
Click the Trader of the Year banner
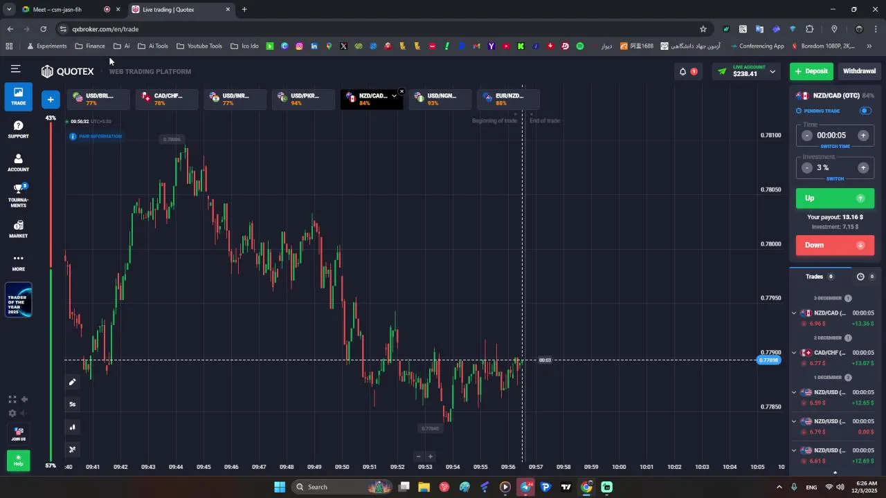click(19, 300)
